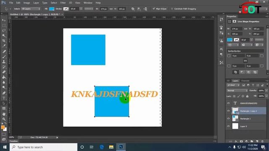This screenshot has width=269, height=151.
Task: Click the fill swatch in Properties panel
Action: pyautogui.click(x=230, y=40)
